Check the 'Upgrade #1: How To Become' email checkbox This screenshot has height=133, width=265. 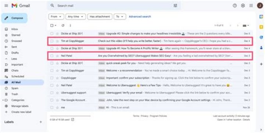click(52, 48)
